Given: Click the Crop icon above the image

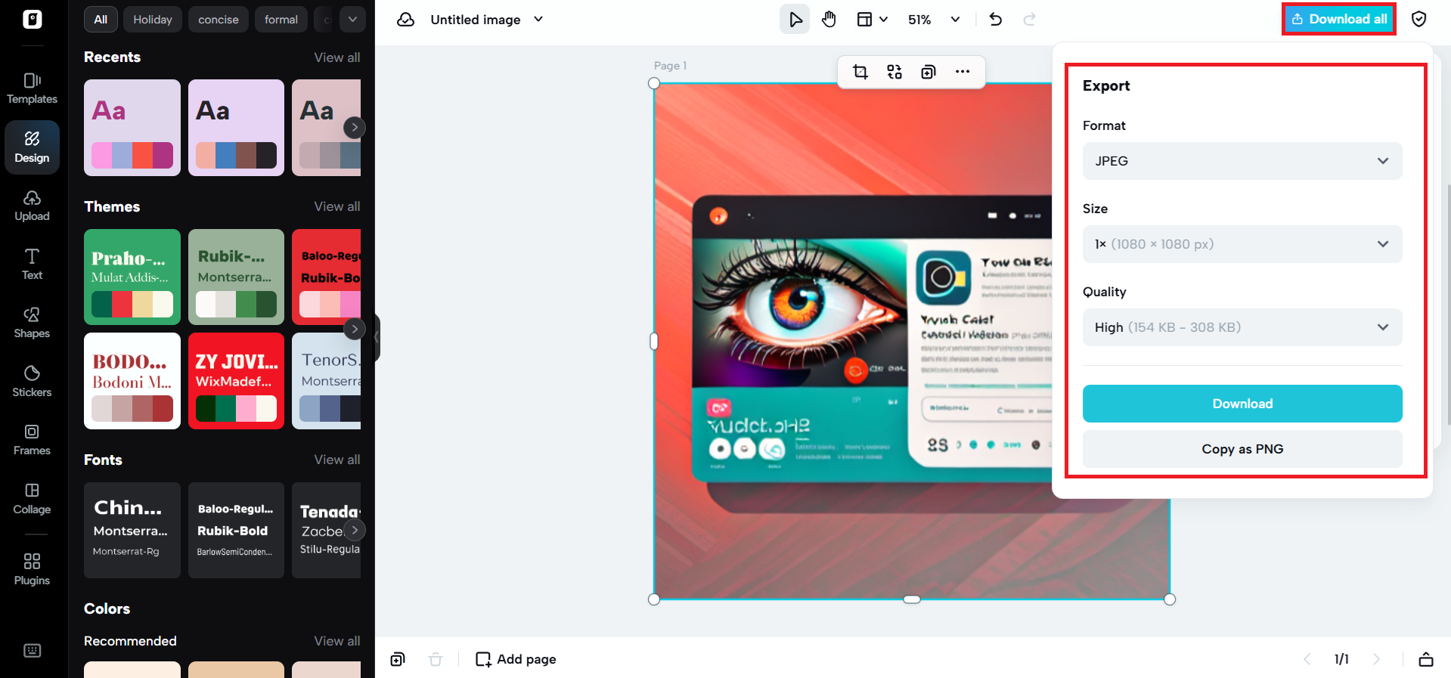Looking at the screenshot, I should 860,72.
